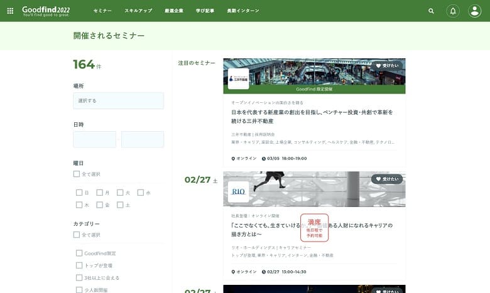Click 受けたい button on 三井不動産 seminar

[x=387, y=66]
